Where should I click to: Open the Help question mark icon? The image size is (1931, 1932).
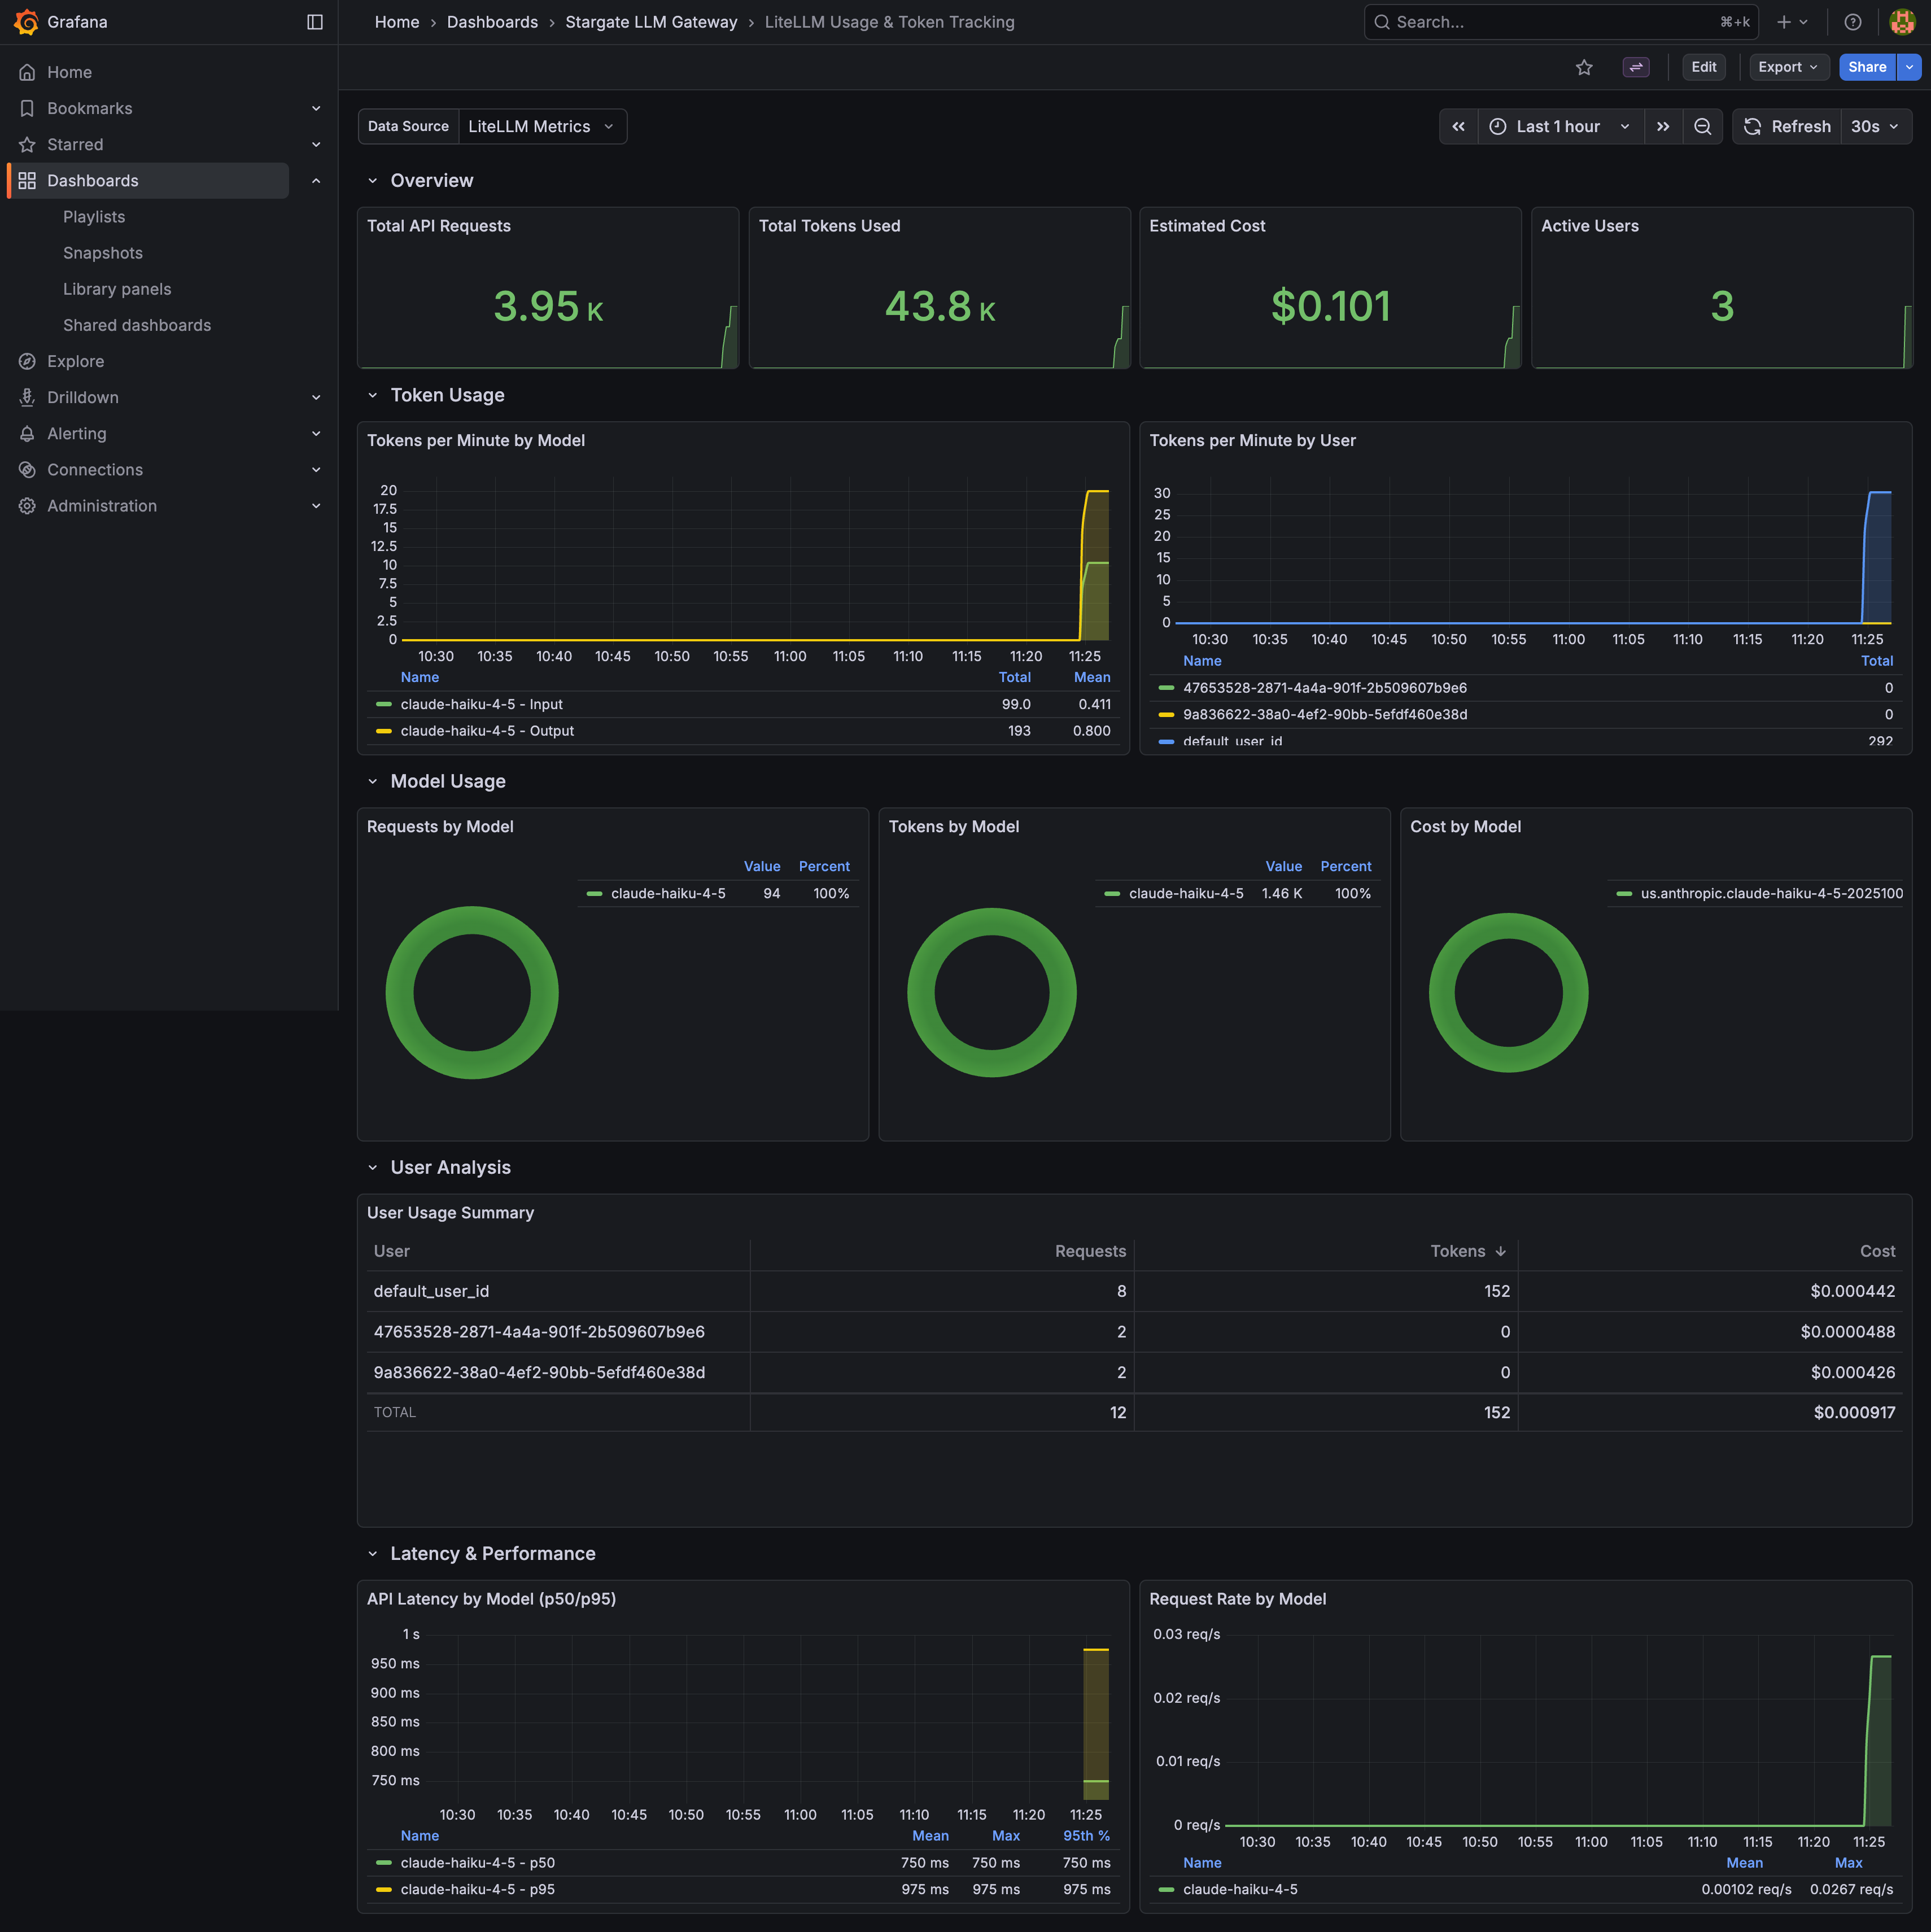pos(1853,22)
